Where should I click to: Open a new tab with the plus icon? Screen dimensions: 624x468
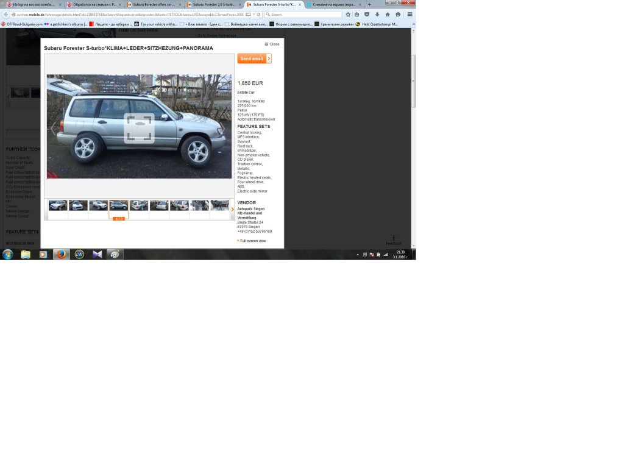coord(369,5)
